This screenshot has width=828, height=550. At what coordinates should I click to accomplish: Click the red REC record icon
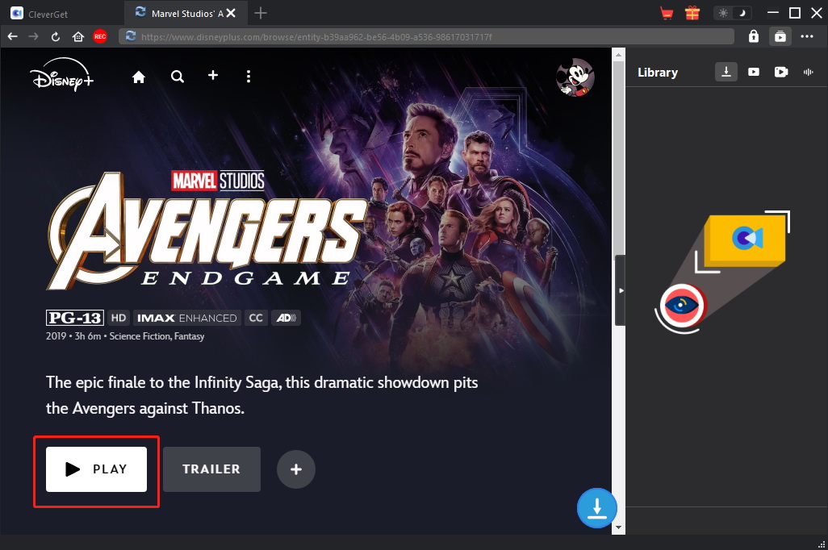coord(100,36)
